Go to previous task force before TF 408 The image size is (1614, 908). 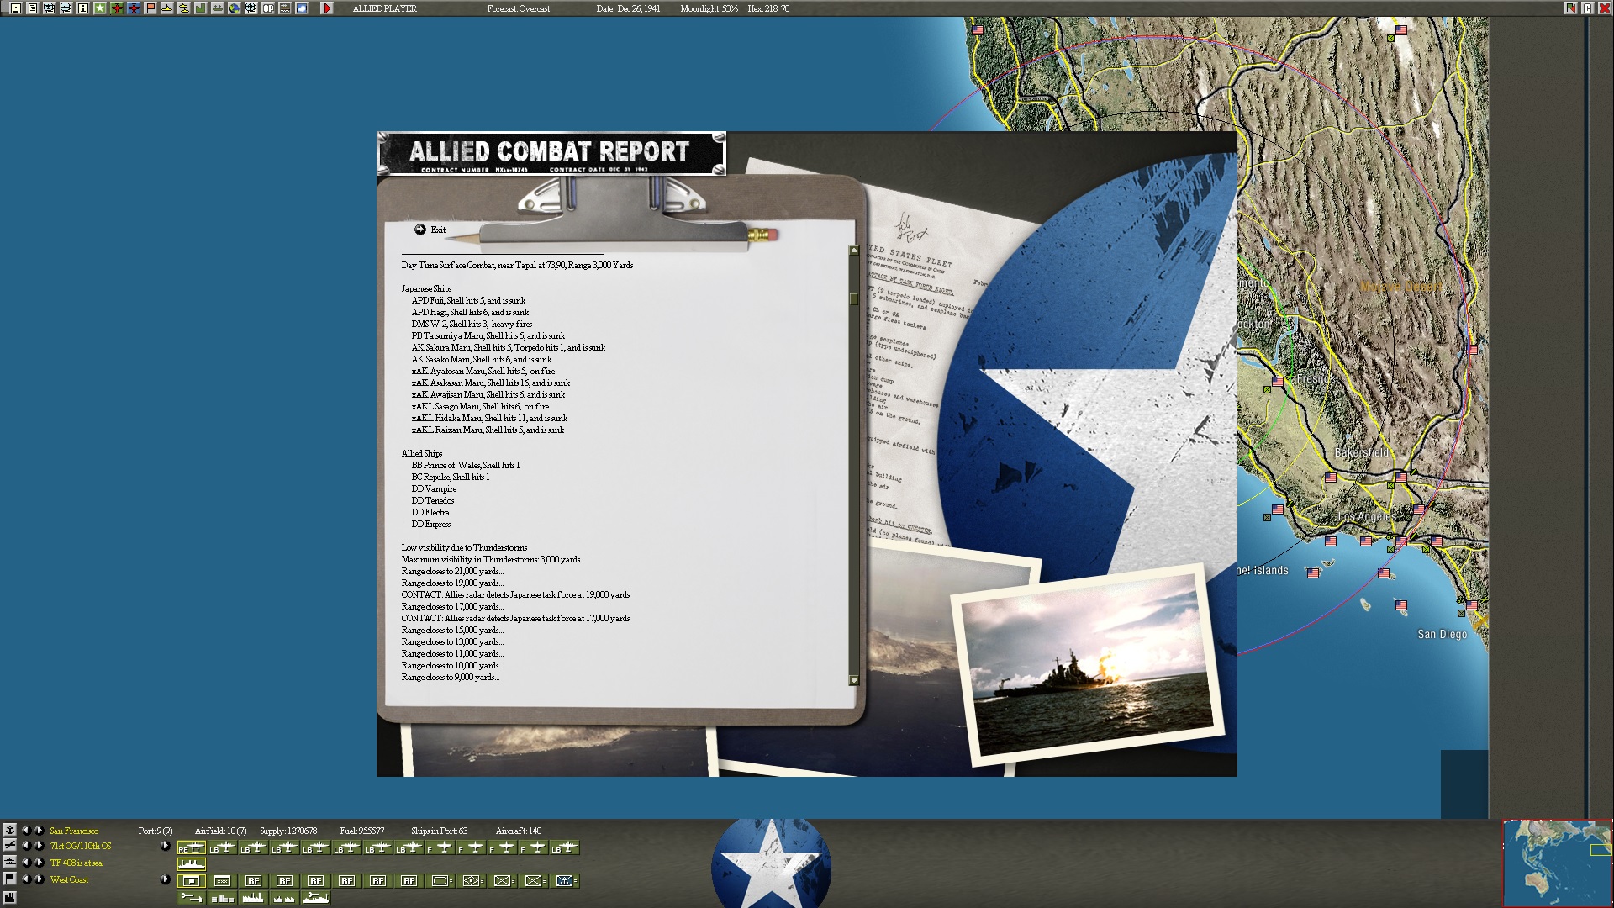pos(26,863)
